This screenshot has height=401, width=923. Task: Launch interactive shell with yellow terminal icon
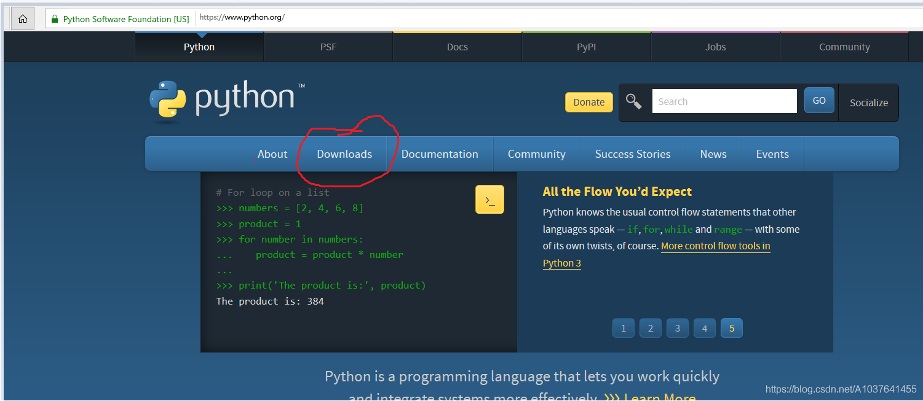[489, 200]
